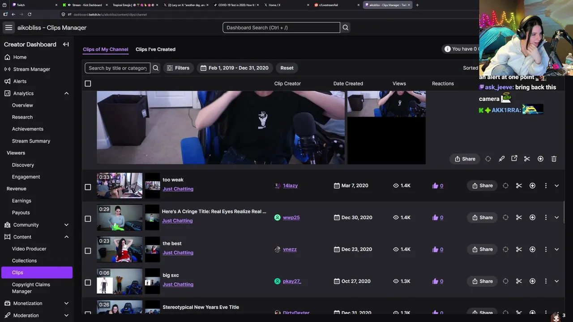Select the header select-all checkbox
The image size is (573, 322).
pyautogui.click(x=88, y=84)
